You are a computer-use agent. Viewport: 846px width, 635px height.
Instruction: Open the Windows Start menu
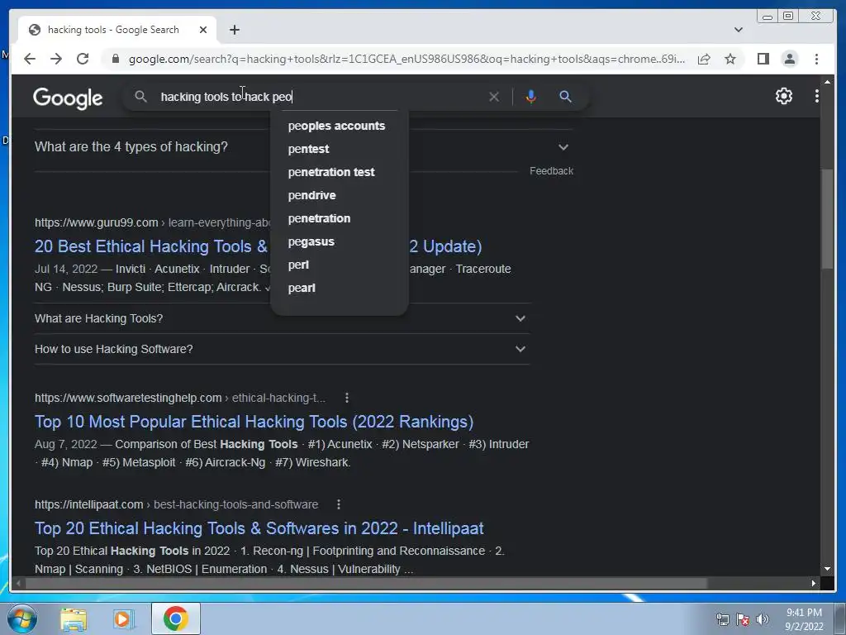22,618
